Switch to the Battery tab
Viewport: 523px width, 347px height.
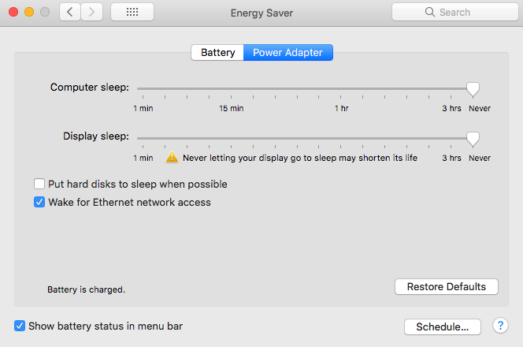217,53
